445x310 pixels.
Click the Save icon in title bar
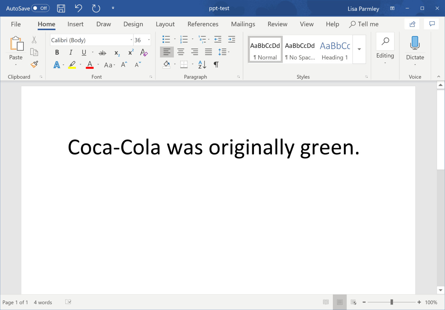(x=61, y=8)
